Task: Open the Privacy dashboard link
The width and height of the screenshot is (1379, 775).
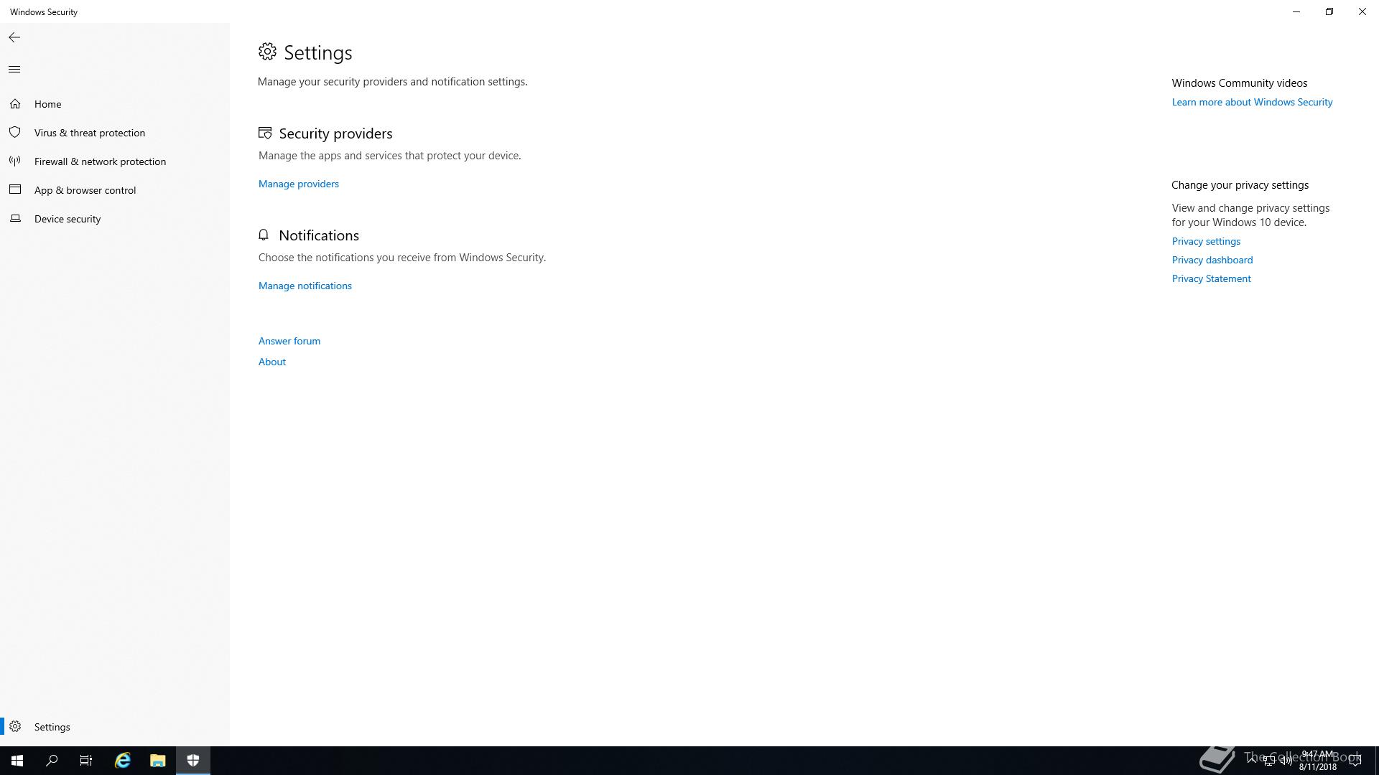Action: 1212,260
